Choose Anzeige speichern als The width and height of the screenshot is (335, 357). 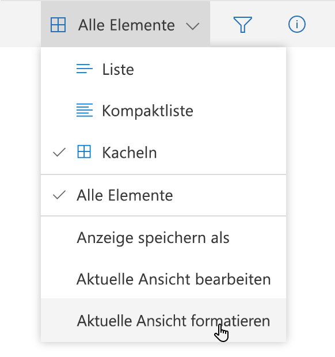pyautogui.click(x=163, y=238)
